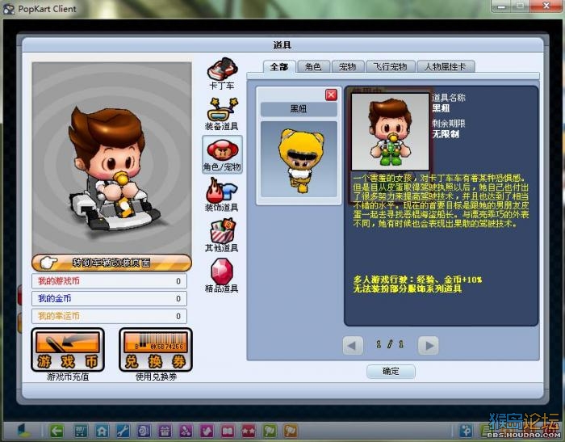Click the 我的幸运币 balance field
The width and height of the screenshot is (565, 442).
[x=109, y=317]
